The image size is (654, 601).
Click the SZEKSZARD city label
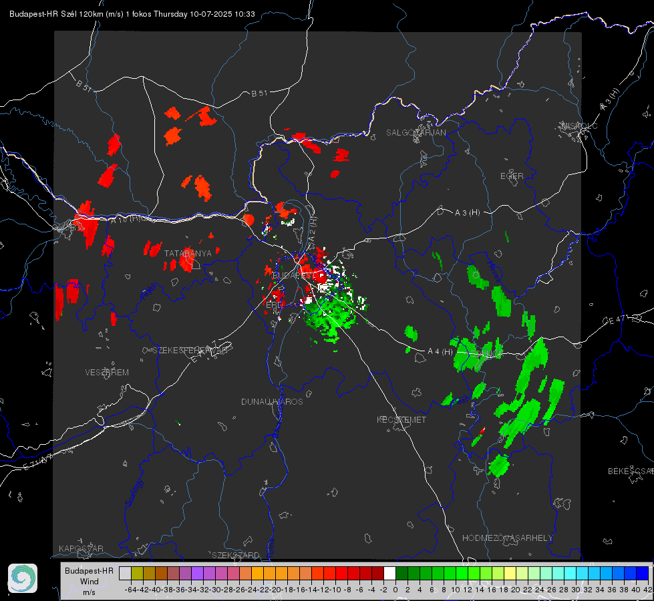[236, 555]
